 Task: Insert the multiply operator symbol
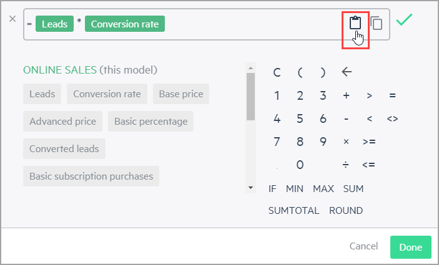(346, 142)
